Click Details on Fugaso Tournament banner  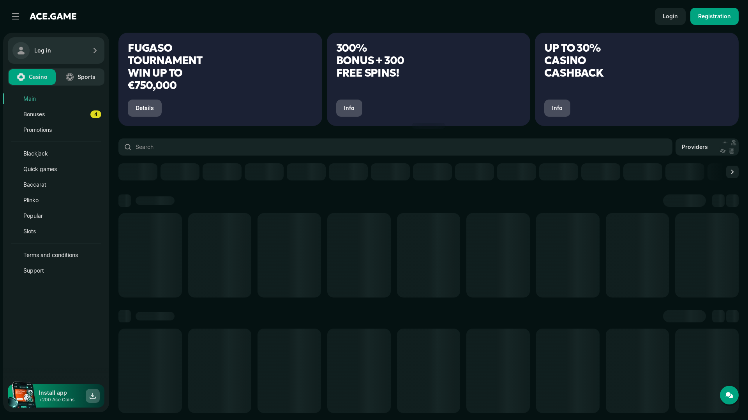145,108
